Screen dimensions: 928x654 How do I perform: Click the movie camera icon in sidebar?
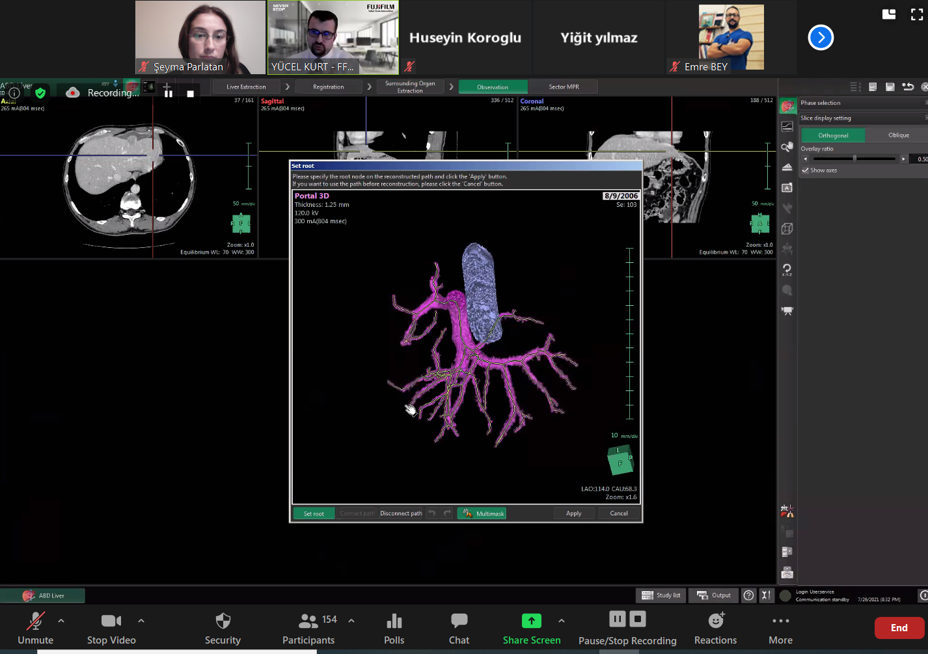(x=787, y=311)
